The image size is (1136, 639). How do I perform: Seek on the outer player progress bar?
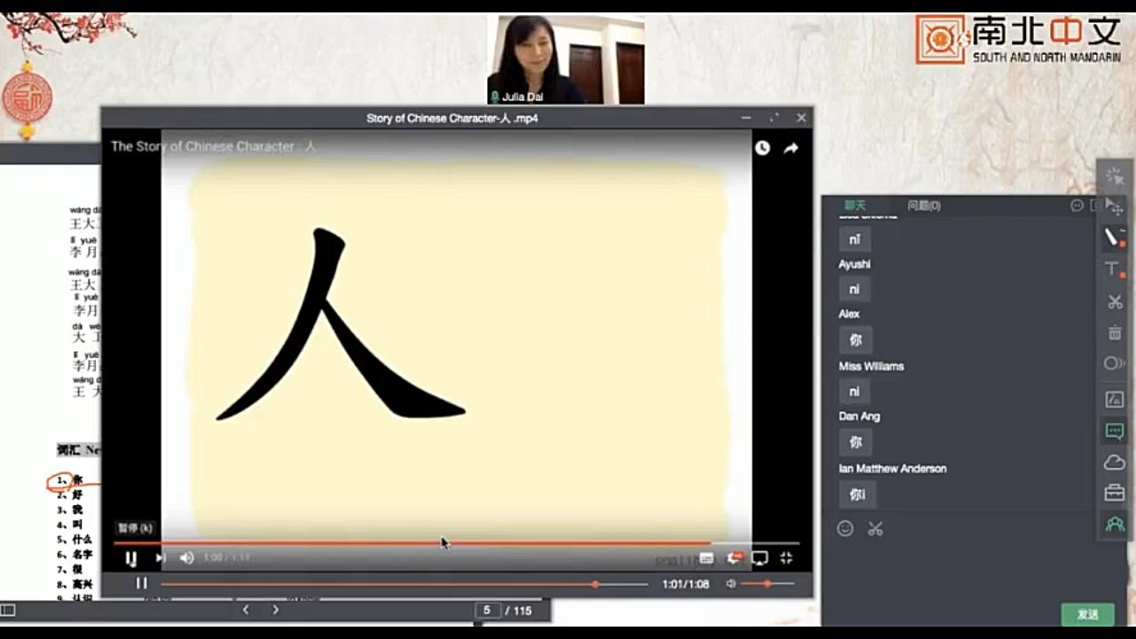pyautogui.click(x=405, y=584)
